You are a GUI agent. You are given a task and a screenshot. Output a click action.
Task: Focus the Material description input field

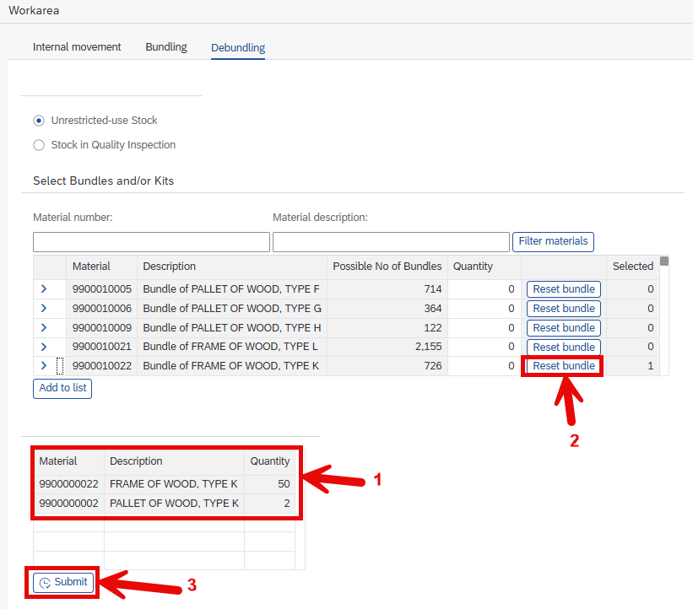(391, 242)
